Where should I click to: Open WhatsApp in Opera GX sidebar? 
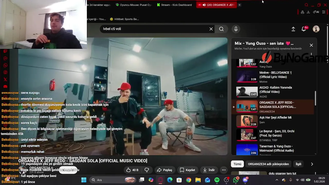[x=5, y=66]
